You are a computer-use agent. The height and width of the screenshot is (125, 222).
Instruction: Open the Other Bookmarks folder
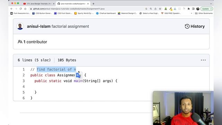point(204,13)
